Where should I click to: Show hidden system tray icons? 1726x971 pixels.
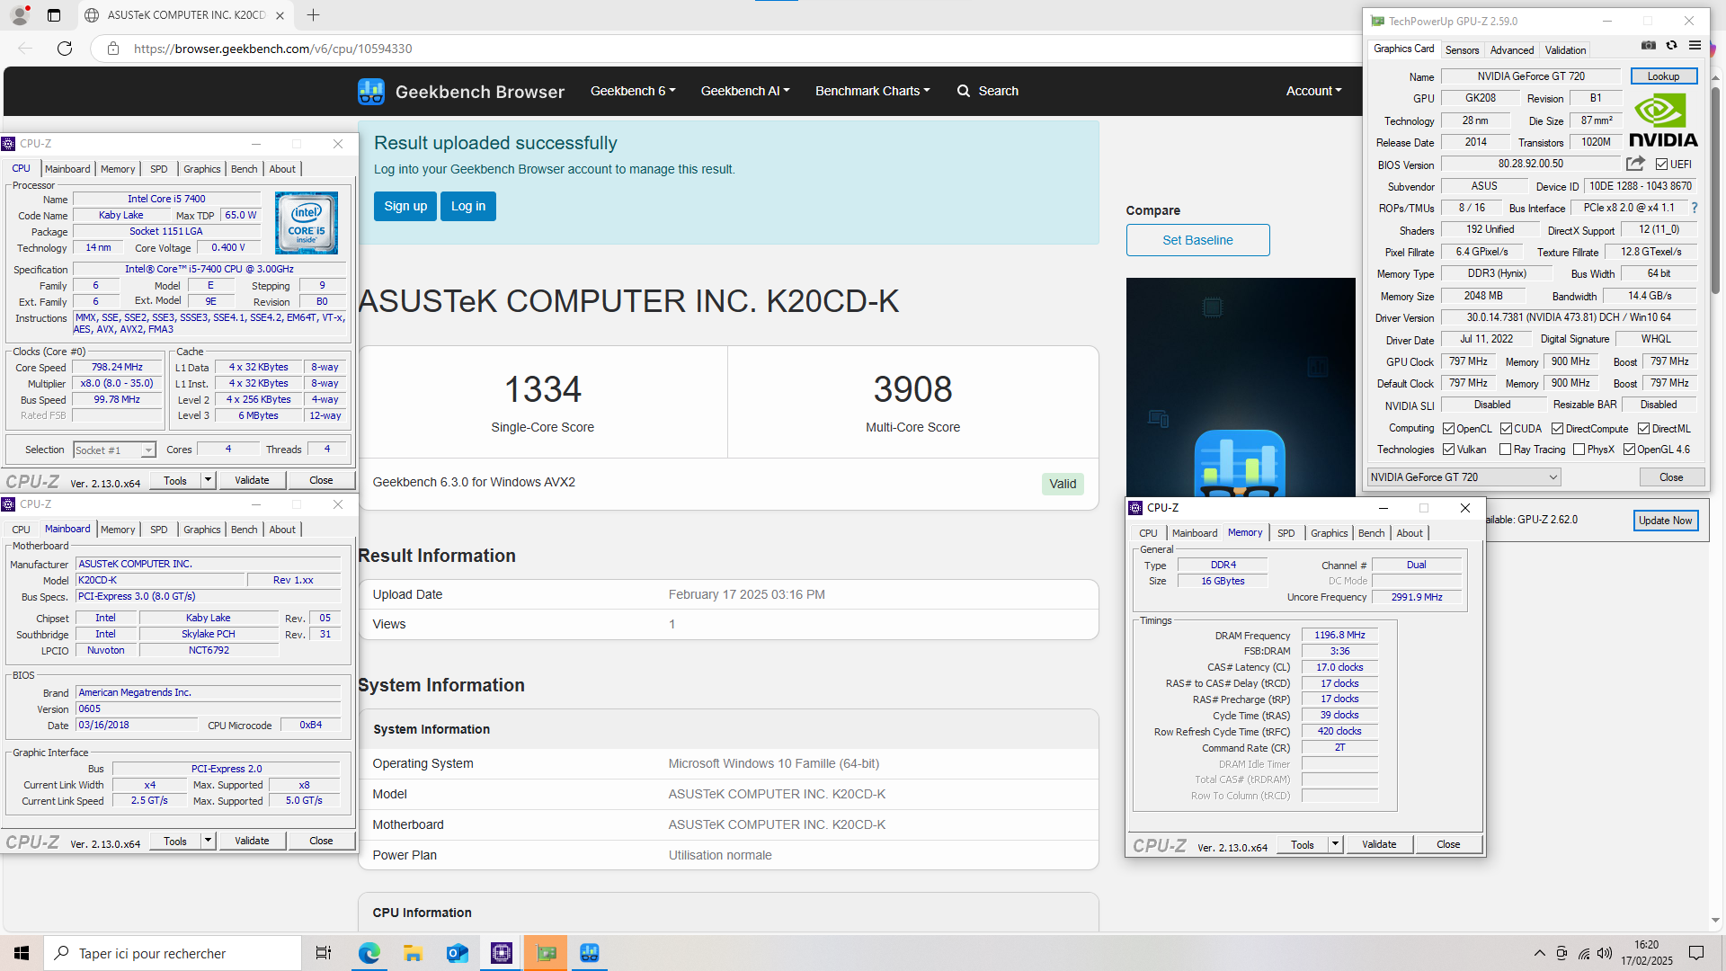pyautogui.click(x=1539, y=953)
